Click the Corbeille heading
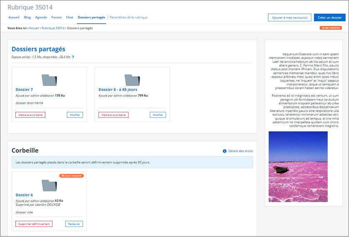Screen dimensions: 349x237 coord(25,150)
